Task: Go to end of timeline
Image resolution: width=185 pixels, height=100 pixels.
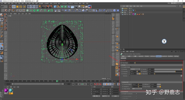Action: tap(91, 84)
